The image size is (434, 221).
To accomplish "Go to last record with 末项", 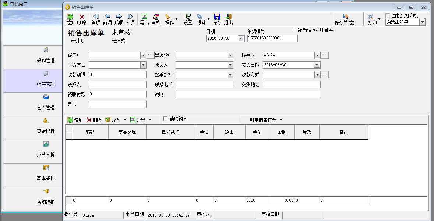I will (x=130, y=19).
